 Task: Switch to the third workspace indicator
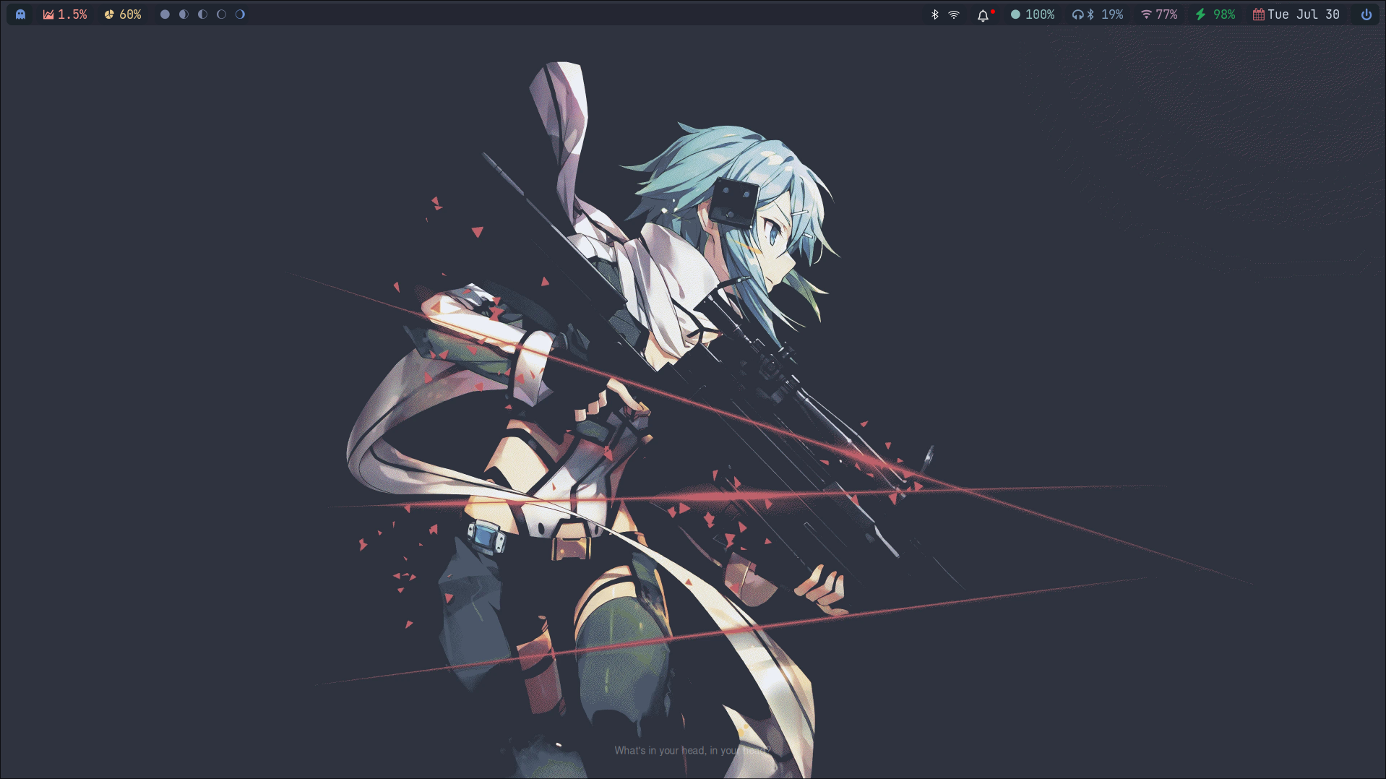pos(202,14)
